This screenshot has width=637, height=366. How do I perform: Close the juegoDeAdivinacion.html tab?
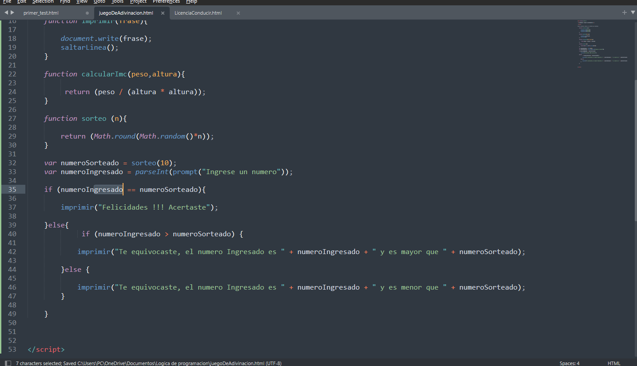click(x=163, y=13)
